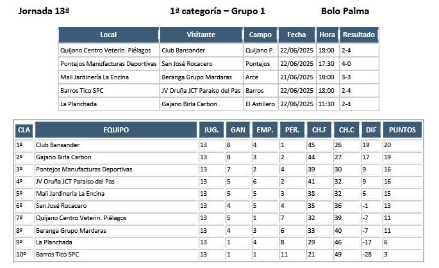The width and height of the screenshot is (439, 268).
Task: Click the DIF column header
Action: click(371, 130)
